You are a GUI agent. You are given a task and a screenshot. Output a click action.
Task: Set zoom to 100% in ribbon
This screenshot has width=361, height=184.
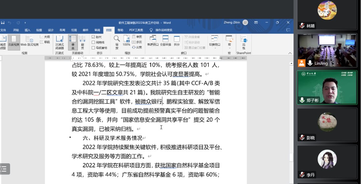126,41
